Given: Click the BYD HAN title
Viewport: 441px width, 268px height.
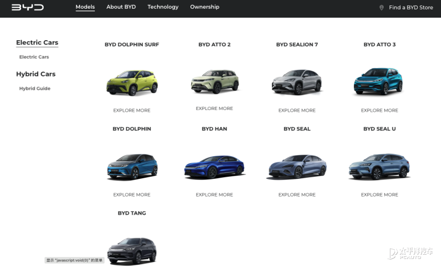Looking at the screenshot, I should (214, 129).
